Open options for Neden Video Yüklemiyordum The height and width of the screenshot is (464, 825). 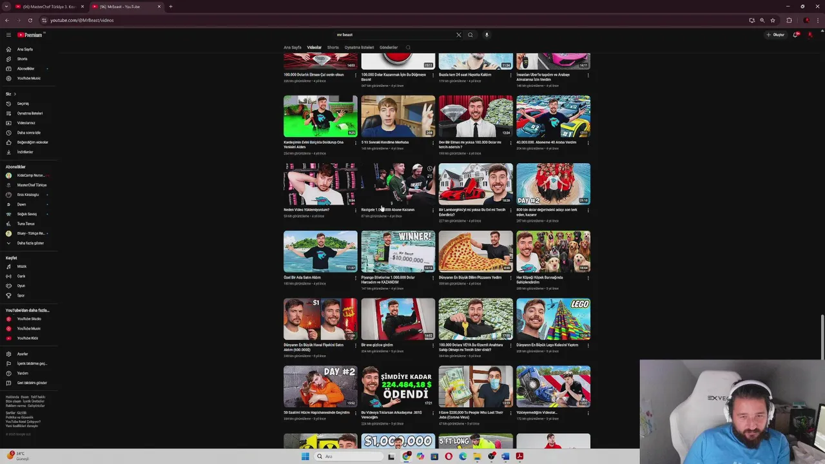(355, 210)
